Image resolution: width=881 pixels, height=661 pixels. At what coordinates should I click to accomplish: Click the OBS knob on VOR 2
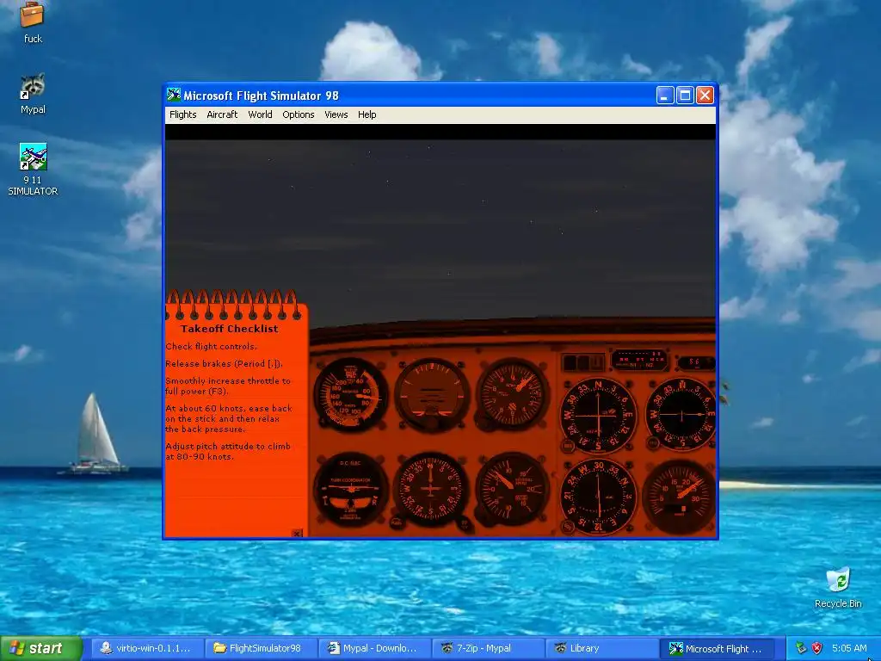click(653, 443)
